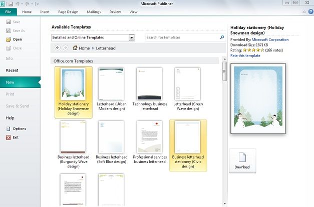The image size is (314, 207).
Task: Select Business letterhead stationery Civic design
Action: coord(188,145)
